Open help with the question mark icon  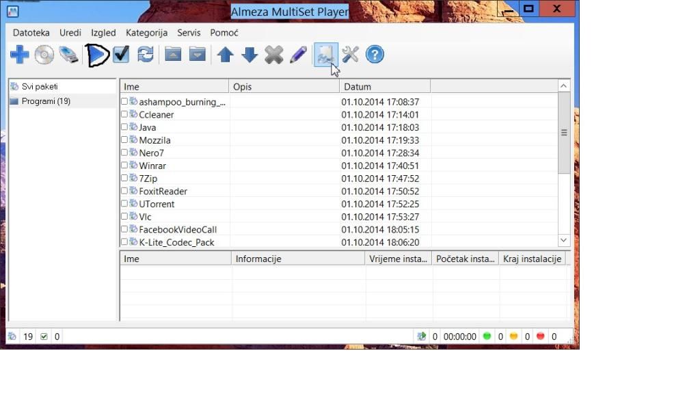375,55
